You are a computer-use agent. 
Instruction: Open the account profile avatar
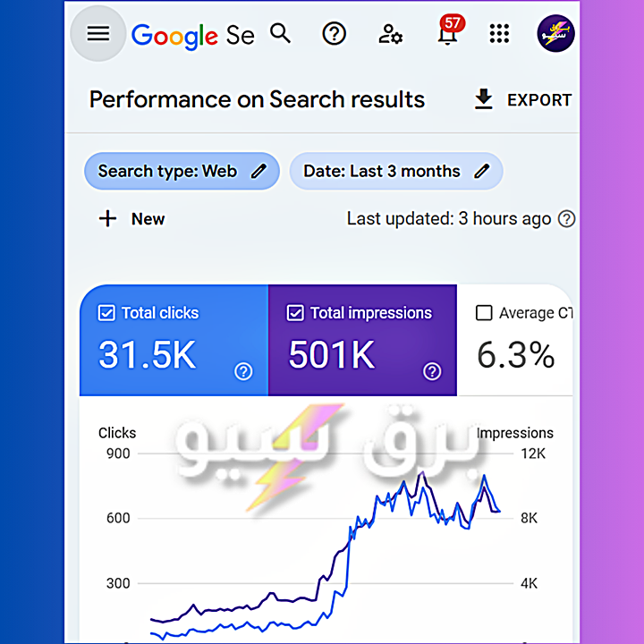pyautogui.click(x=555, y=34)
